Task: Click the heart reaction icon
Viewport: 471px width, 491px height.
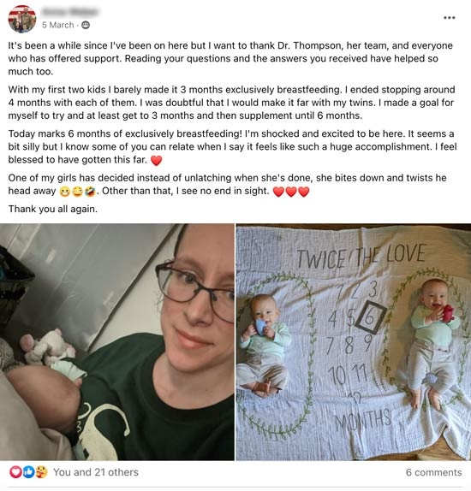Action: coord(15,472)
